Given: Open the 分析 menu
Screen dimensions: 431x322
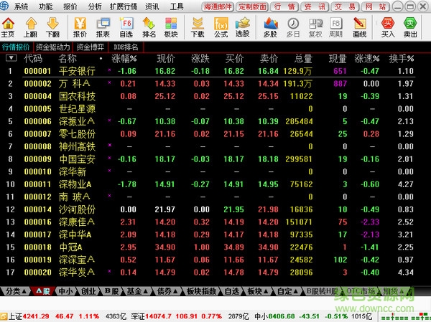Looking at the screenshot, I should (95, 6).
